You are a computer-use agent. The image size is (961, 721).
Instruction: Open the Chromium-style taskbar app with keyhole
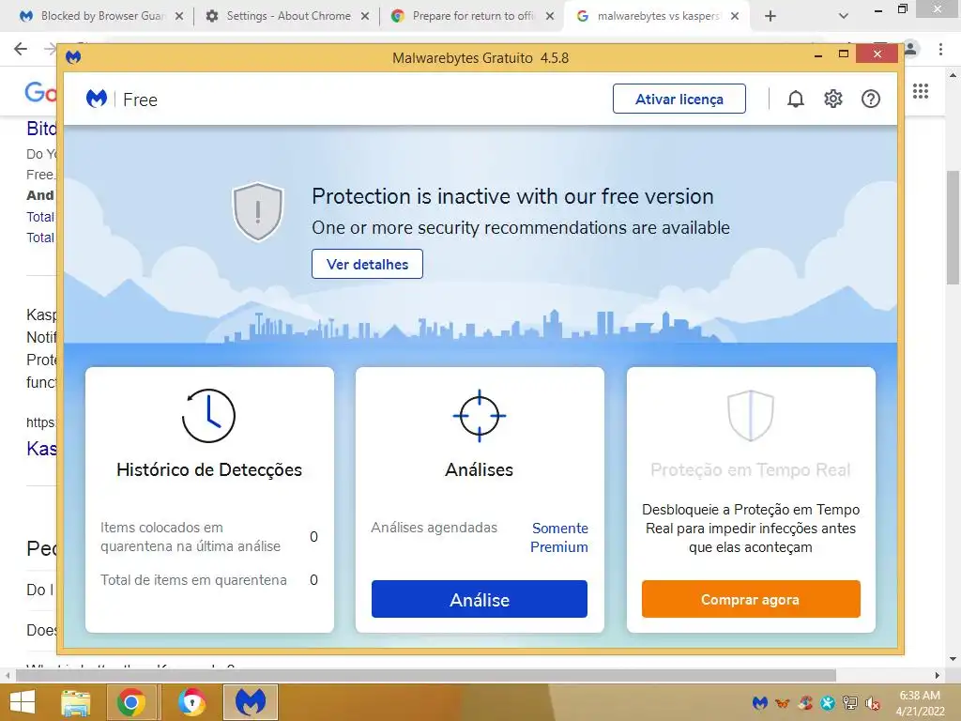(191, 702)
